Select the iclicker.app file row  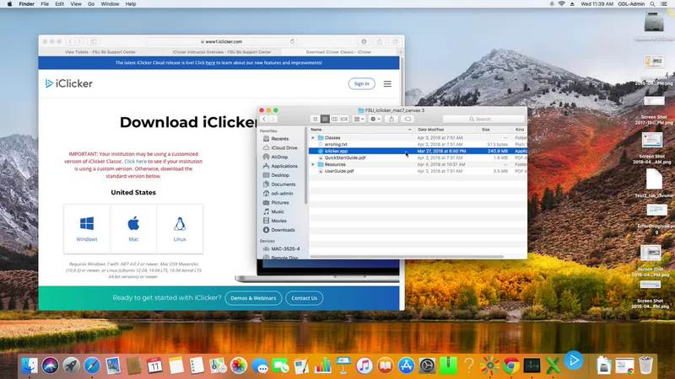coord(418,152)
